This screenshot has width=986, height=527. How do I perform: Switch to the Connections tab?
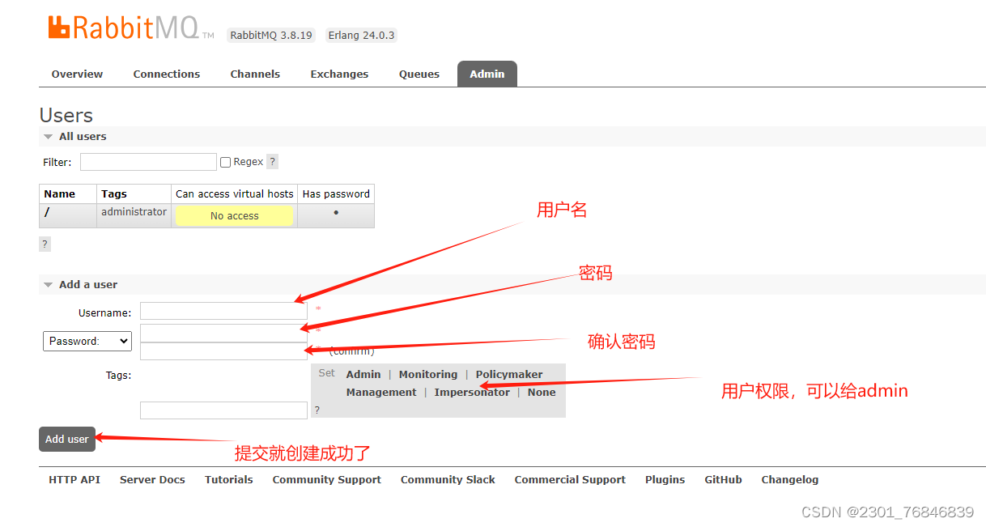click(167, 74)
